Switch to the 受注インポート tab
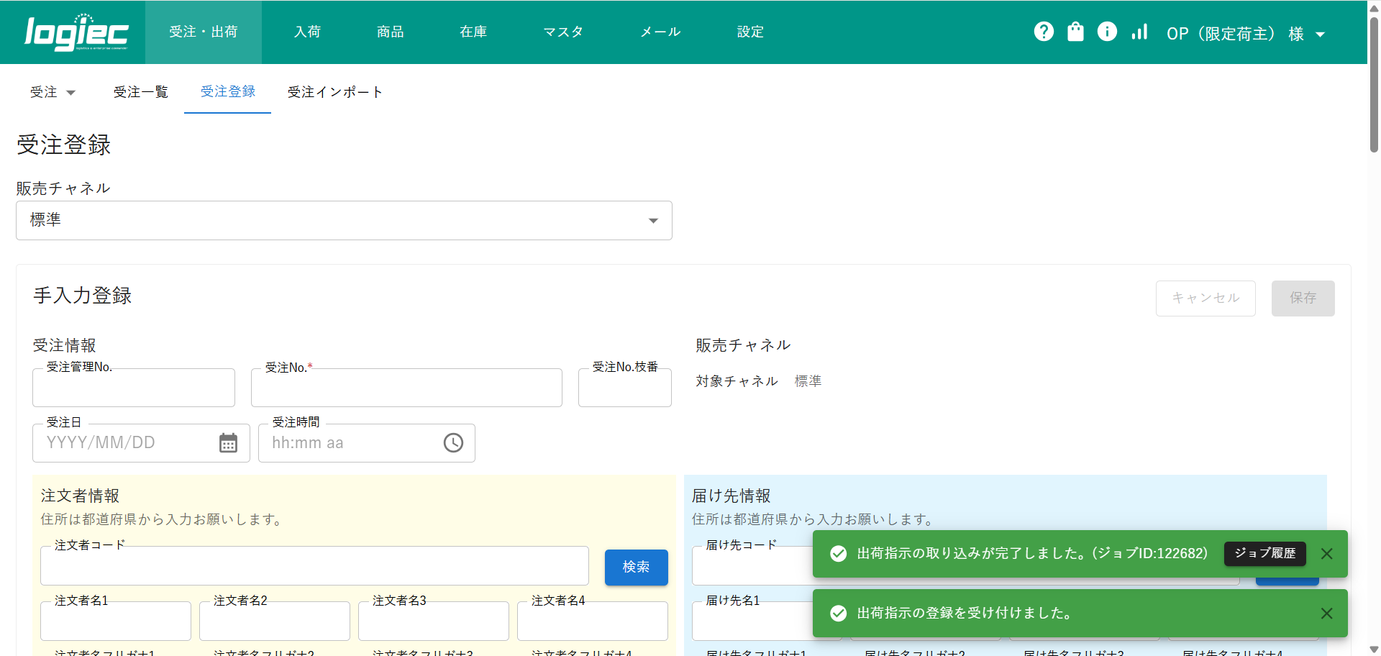 coord(334,92)
